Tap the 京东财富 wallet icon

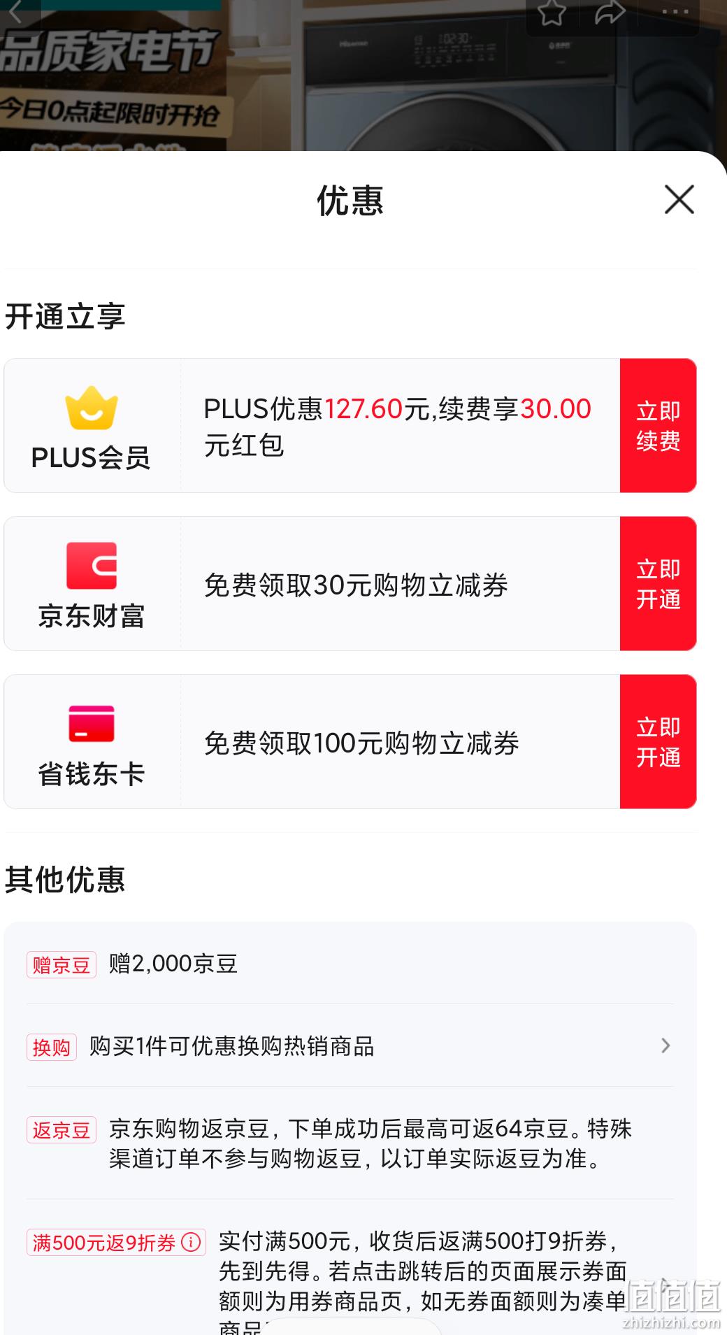[x=92, y=566]
